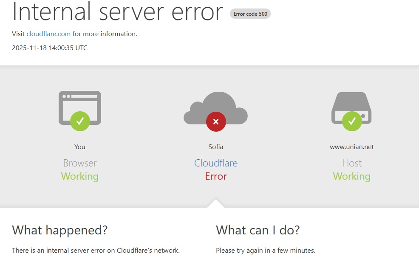Click the timestamp '2025-11-18 14:00:35 UTC'
This screenshot has width=419, height=265.
[x=49, y=48]
